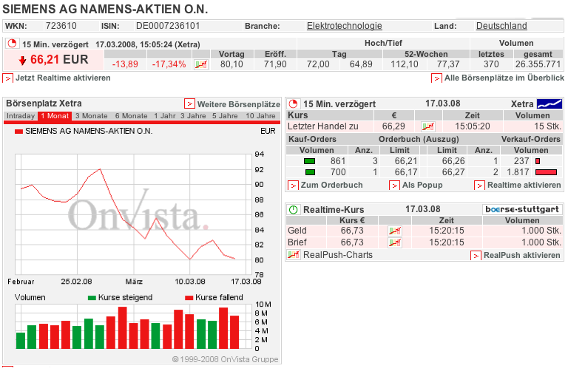Click the red clock icon in the order book header

point(293,104)
